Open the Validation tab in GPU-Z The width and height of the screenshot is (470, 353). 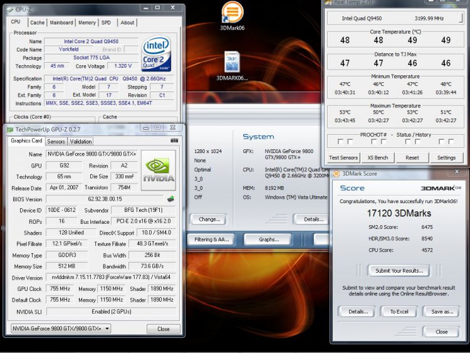point(81,141)
